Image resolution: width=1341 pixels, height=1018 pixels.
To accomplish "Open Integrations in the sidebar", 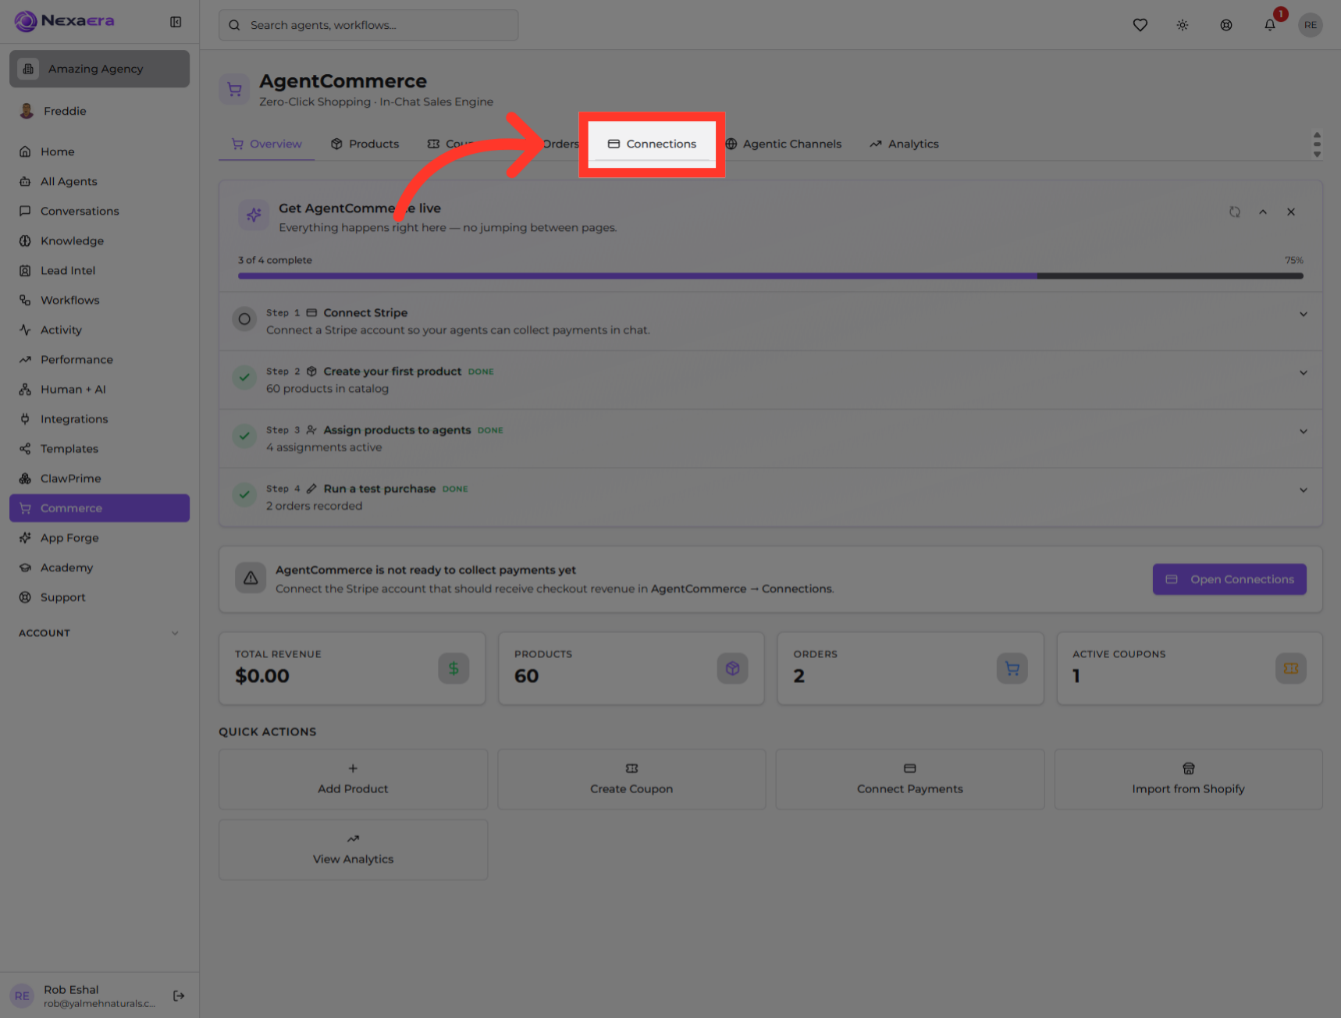I will [99, 418].
